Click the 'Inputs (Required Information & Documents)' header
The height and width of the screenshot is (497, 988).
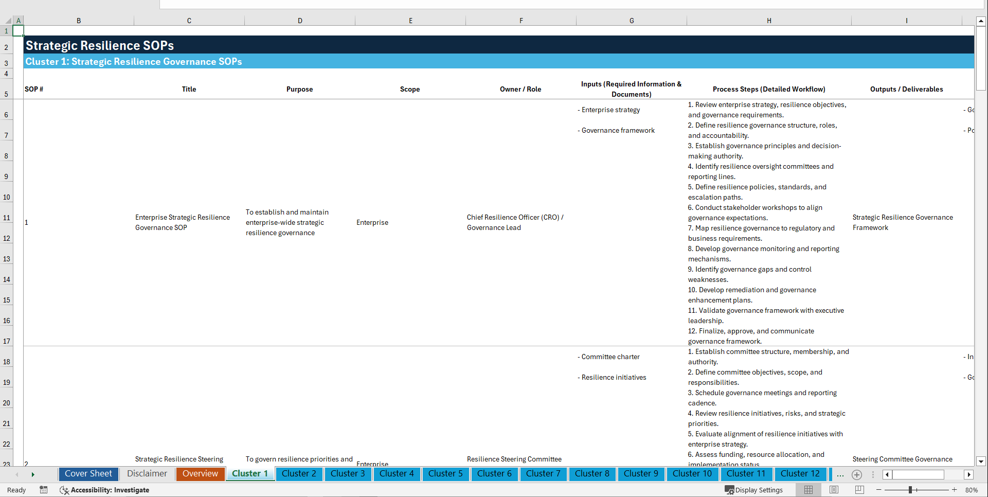631,89
